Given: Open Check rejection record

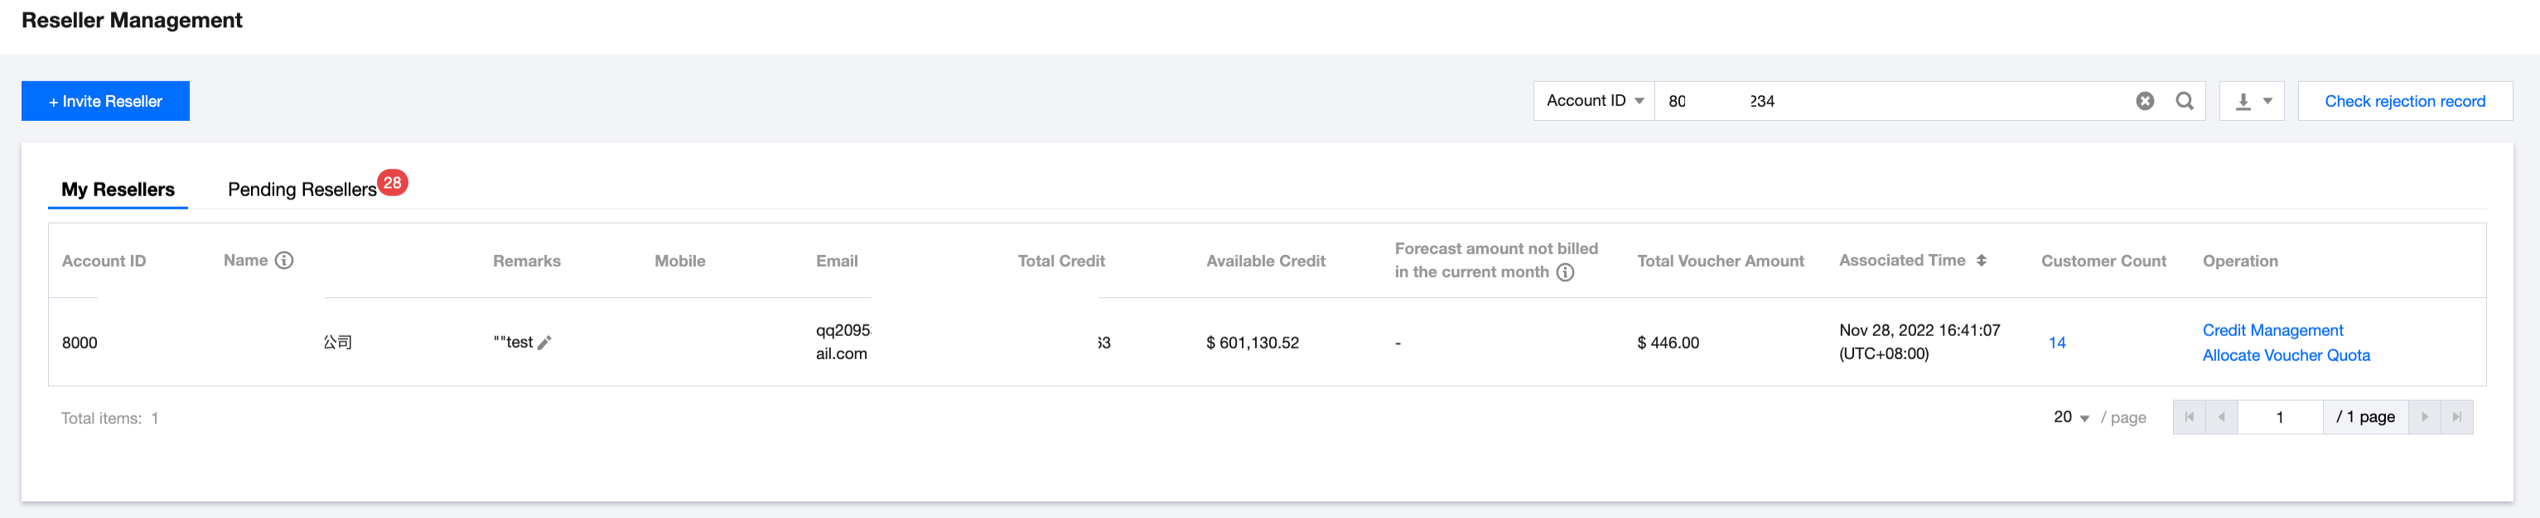Looking at the screenshot, I should (2404, 100).
